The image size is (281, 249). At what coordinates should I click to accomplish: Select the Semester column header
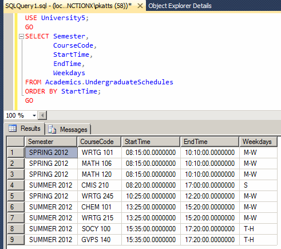tap(51, 142)
